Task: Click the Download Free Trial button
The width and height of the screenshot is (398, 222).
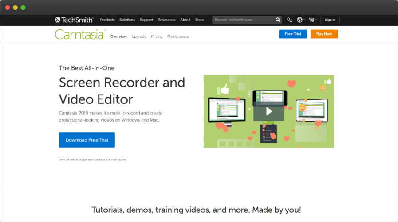Action: pyautogui.click(x=87, y=140)
